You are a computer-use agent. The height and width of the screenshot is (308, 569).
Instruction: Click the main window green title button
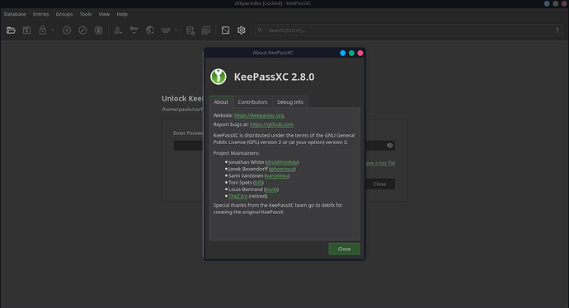tap(555, 3)
